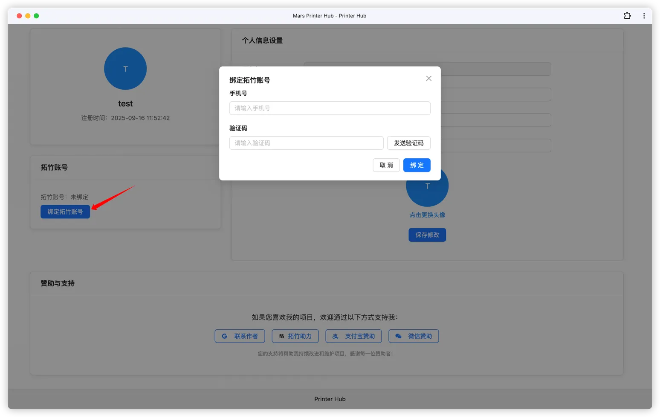Screen dimensions: 660x417
Task: Click the 联系作者 button with the Google icon
Action: [x=240, y=336]
